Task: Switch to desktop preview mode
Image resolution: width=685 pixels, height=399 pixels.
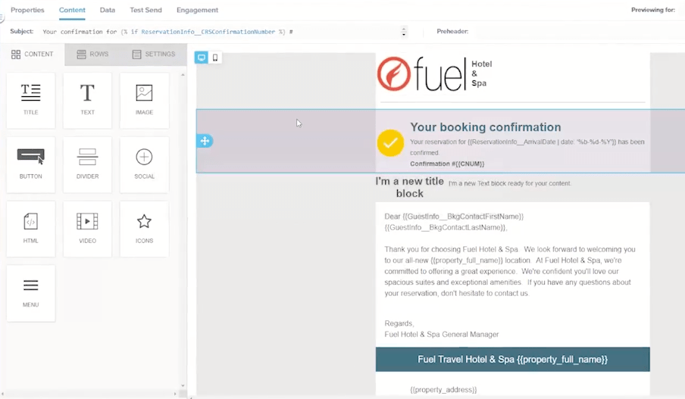Action: coord(202,58)
